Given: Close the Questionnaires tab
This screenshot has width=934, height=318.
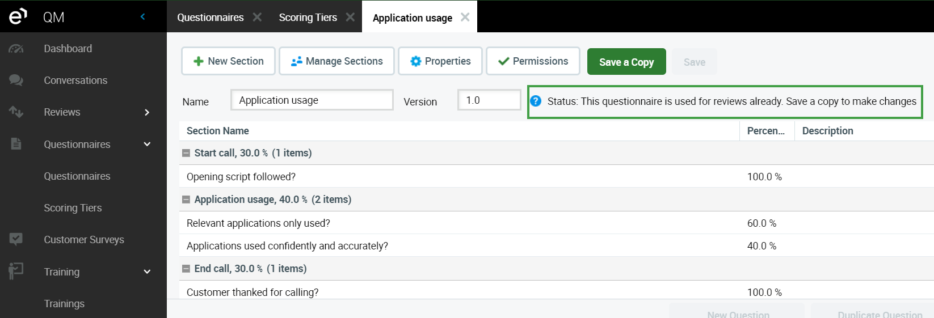Looking at the screenshot, I should pyautogui.click(x=257, y=17).
